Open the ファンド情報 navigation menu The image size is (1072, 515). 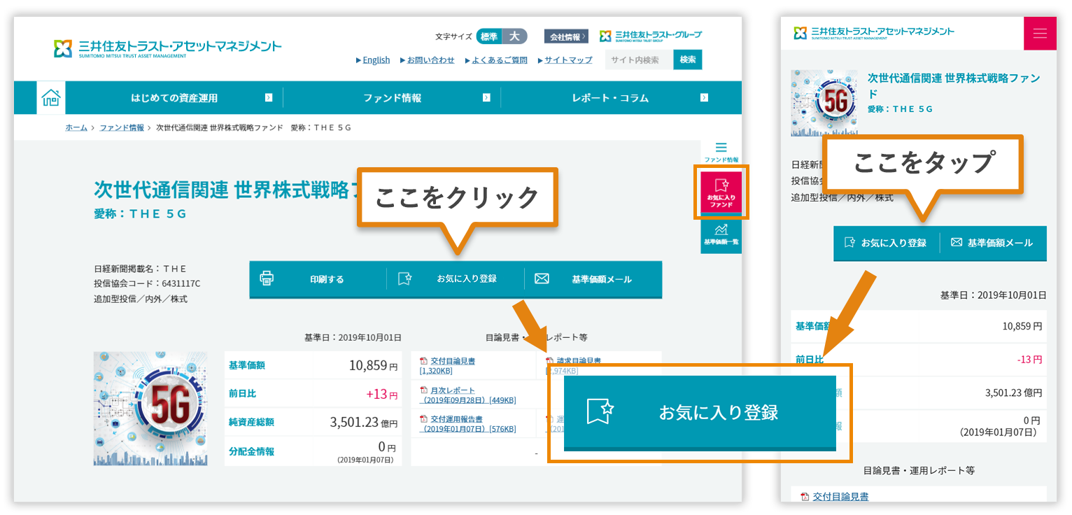(x=392, y=98)
